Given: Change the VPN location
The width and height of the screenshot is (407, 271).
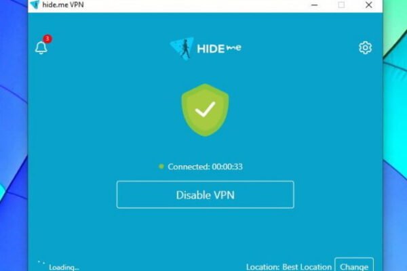Looking at the screenshot, I should (354, 265).
